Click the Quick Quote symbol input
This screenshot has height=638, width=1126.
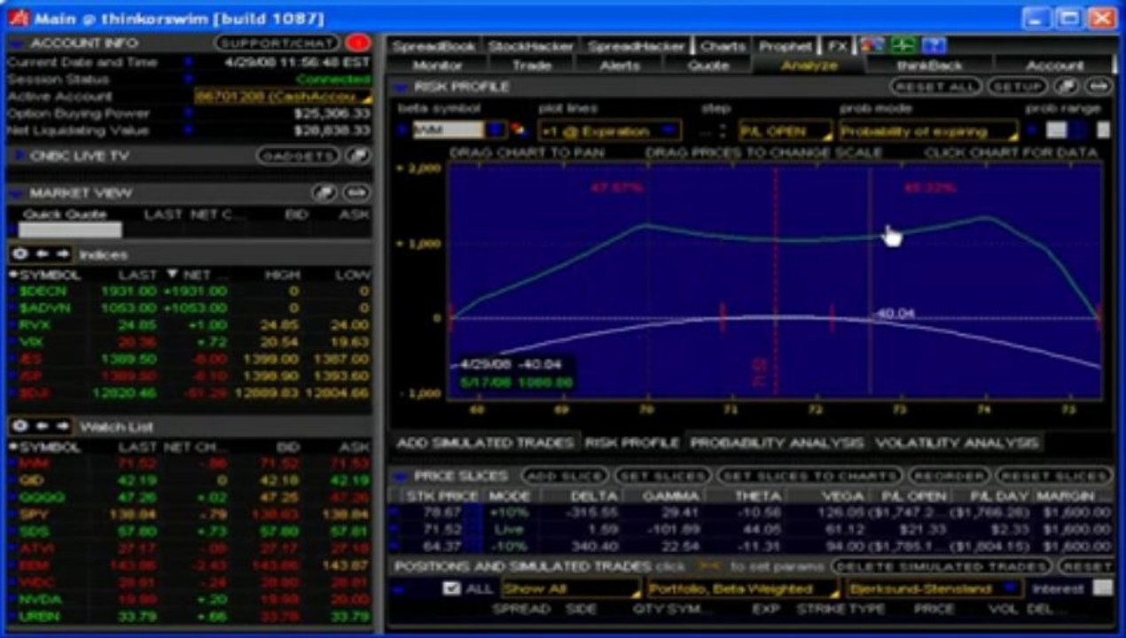(x=69, y=230)
